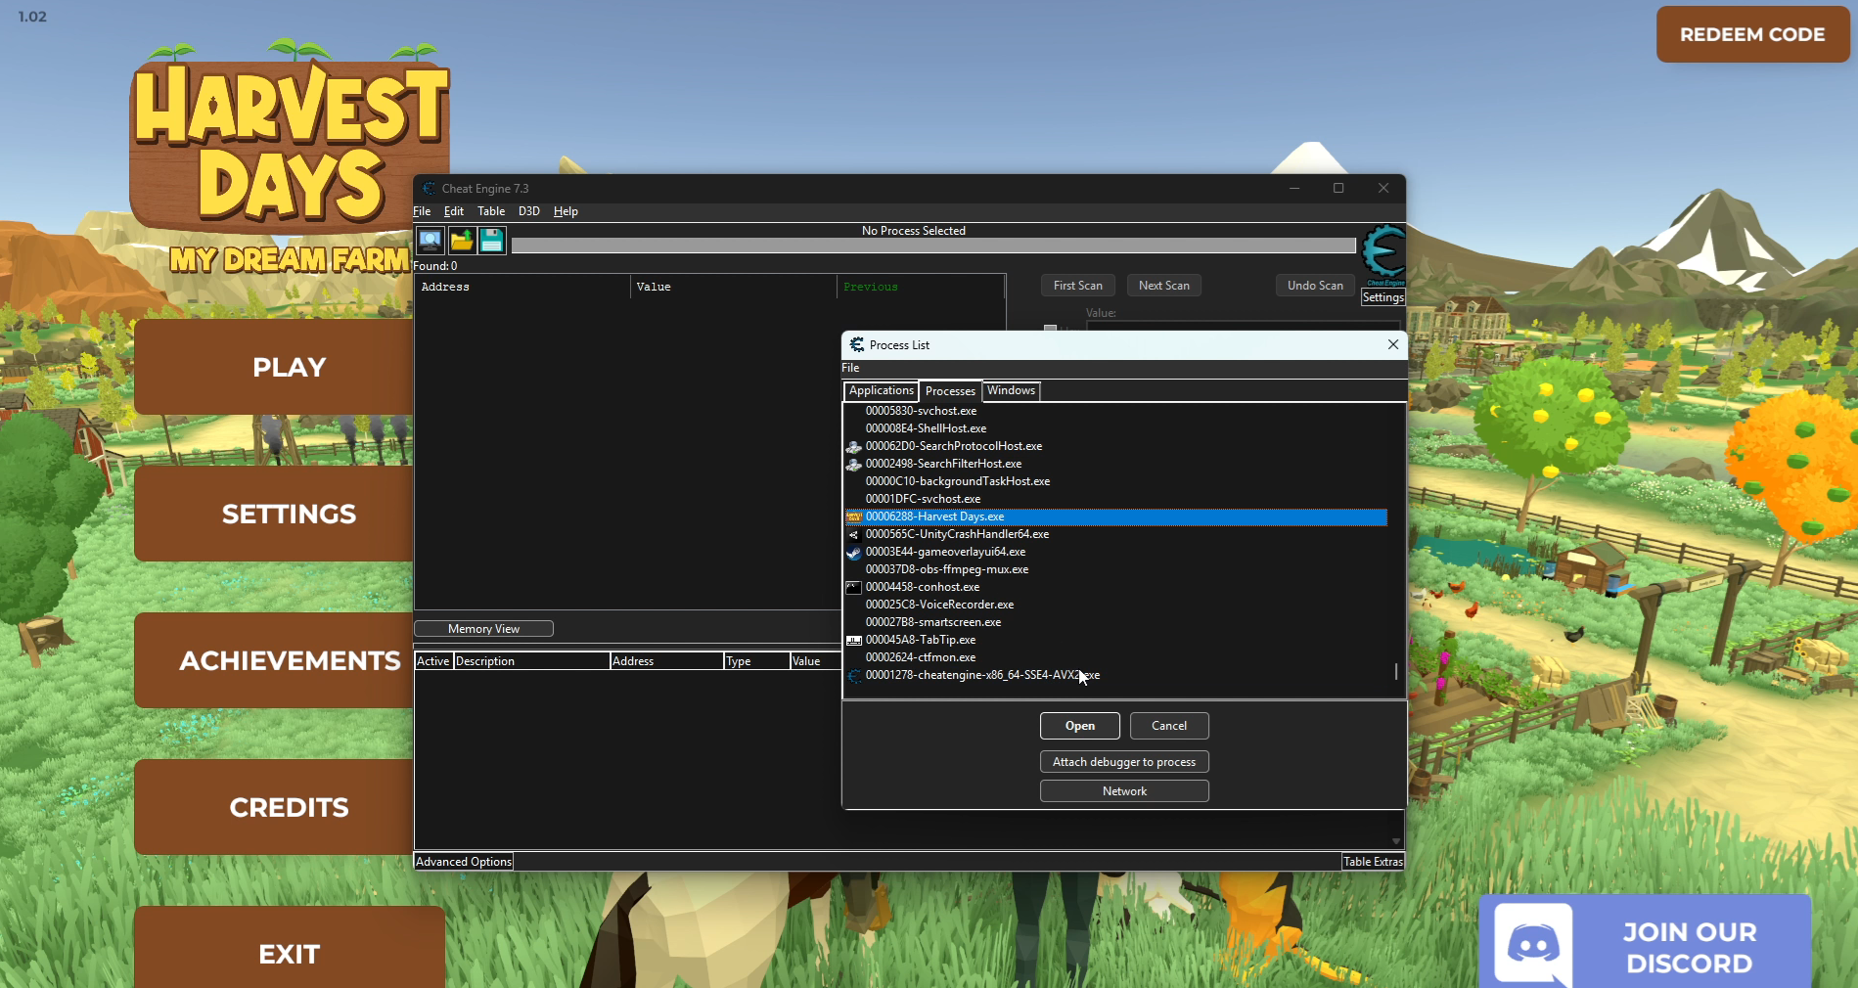Click the scan progress bar
Screen dimensions: 1858x988
933,246
